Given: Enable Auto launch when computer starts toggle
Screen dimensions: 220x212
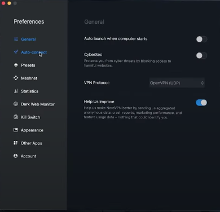Looking at the screenshot, I should 201,39.
